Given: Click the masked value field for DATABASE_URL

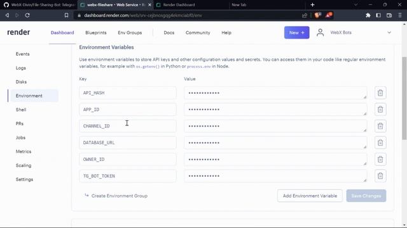Looking at the screenshot, I should click(x=275, y=142).
